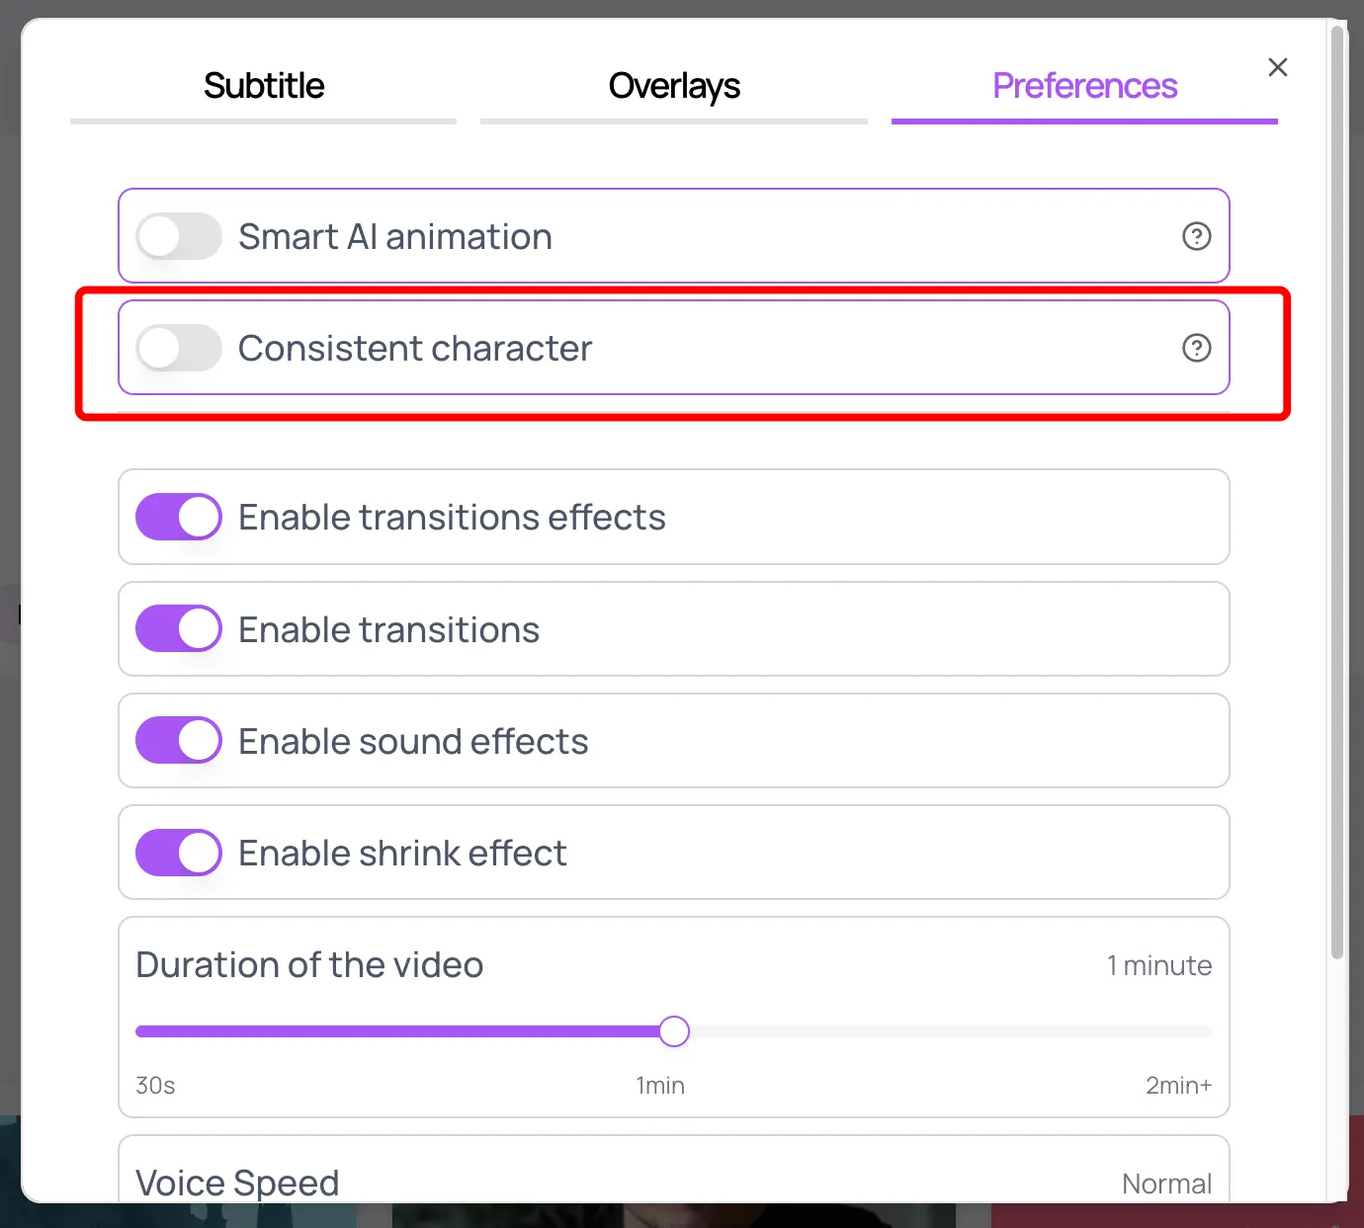Viewport: 1364px width, 1228px height.
Task: Enable Smart AI animation toggle
Action: [x=179, y=237]
